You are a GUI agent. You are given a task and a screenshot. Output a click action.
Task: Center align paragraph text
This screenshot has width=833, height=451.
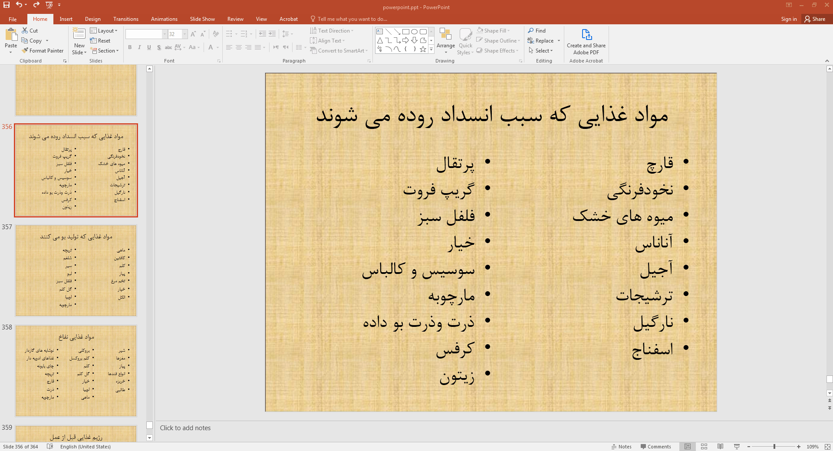pyautogui.click(x=239, y=47)
